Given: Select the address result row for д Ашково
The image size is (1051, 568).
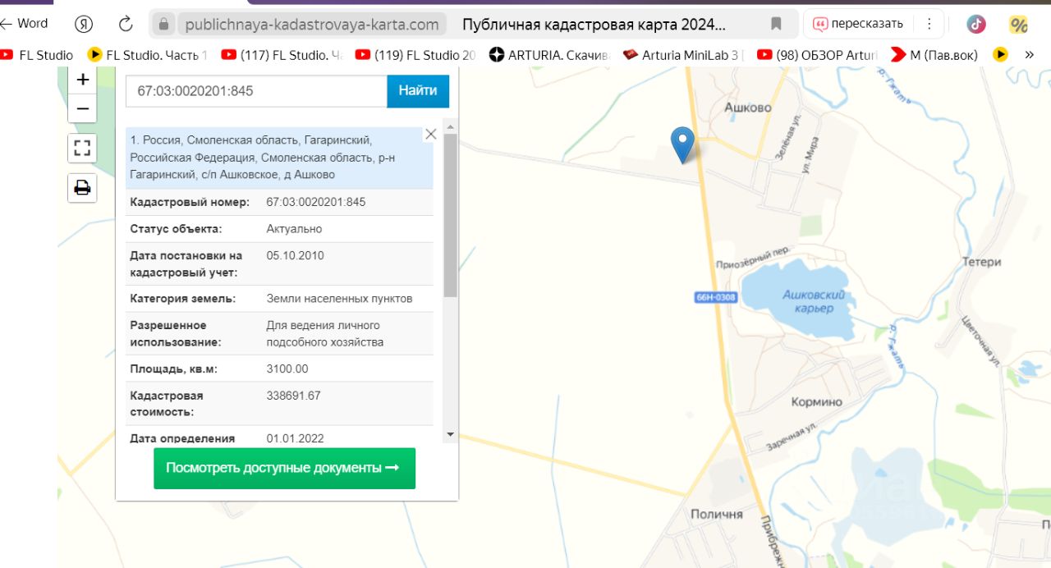Looking at the screenshot, I should (279, 158).
